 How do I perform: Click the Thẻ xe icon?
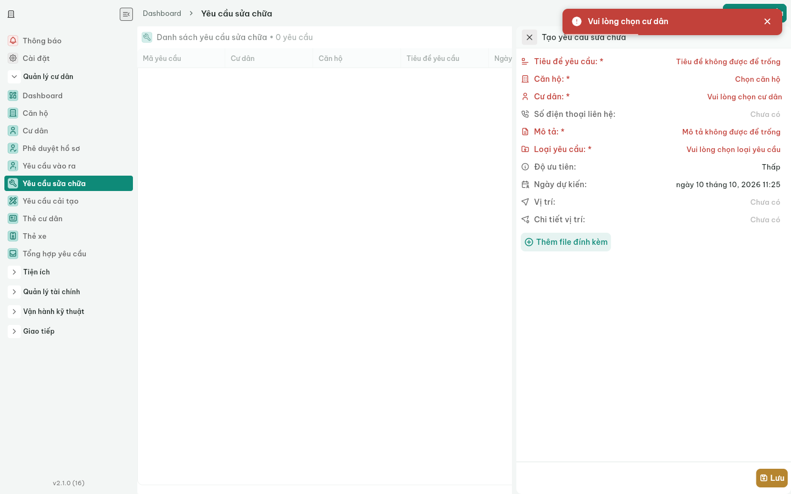click(x=13, y=236)
